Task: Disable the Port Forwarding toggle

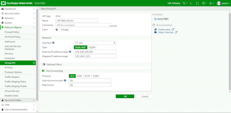Action: pos(43,71)
